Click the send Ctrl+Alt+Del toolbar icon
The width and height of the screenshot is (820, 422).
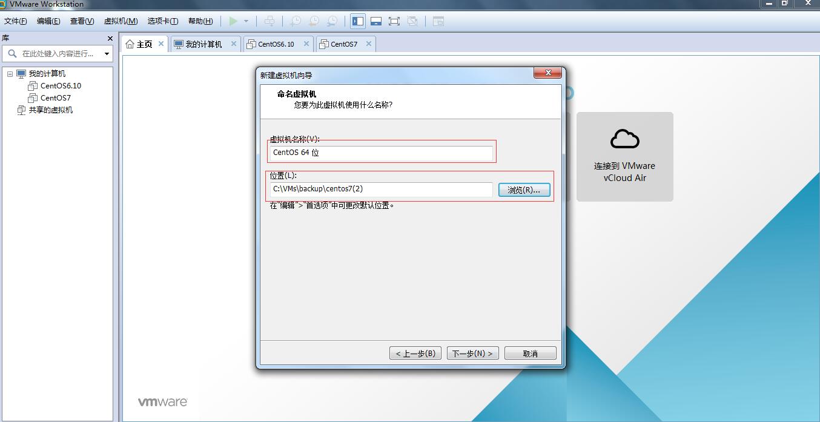[269, 21]
